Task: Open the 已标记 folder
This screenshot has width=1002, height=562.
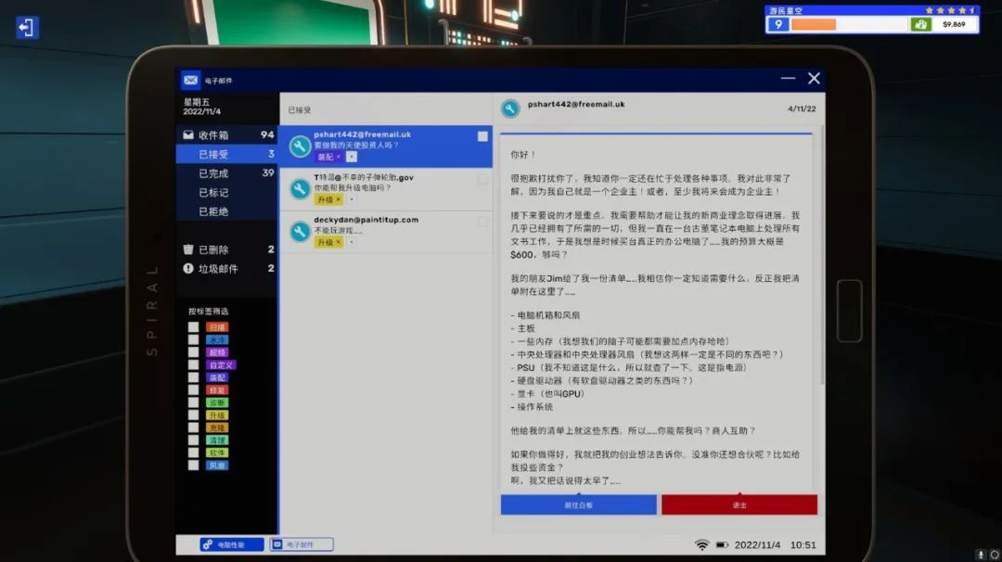Action: pos(227,192)
